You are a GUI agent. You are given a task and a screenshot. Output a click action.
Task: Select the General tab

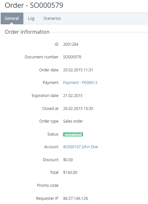12,18
